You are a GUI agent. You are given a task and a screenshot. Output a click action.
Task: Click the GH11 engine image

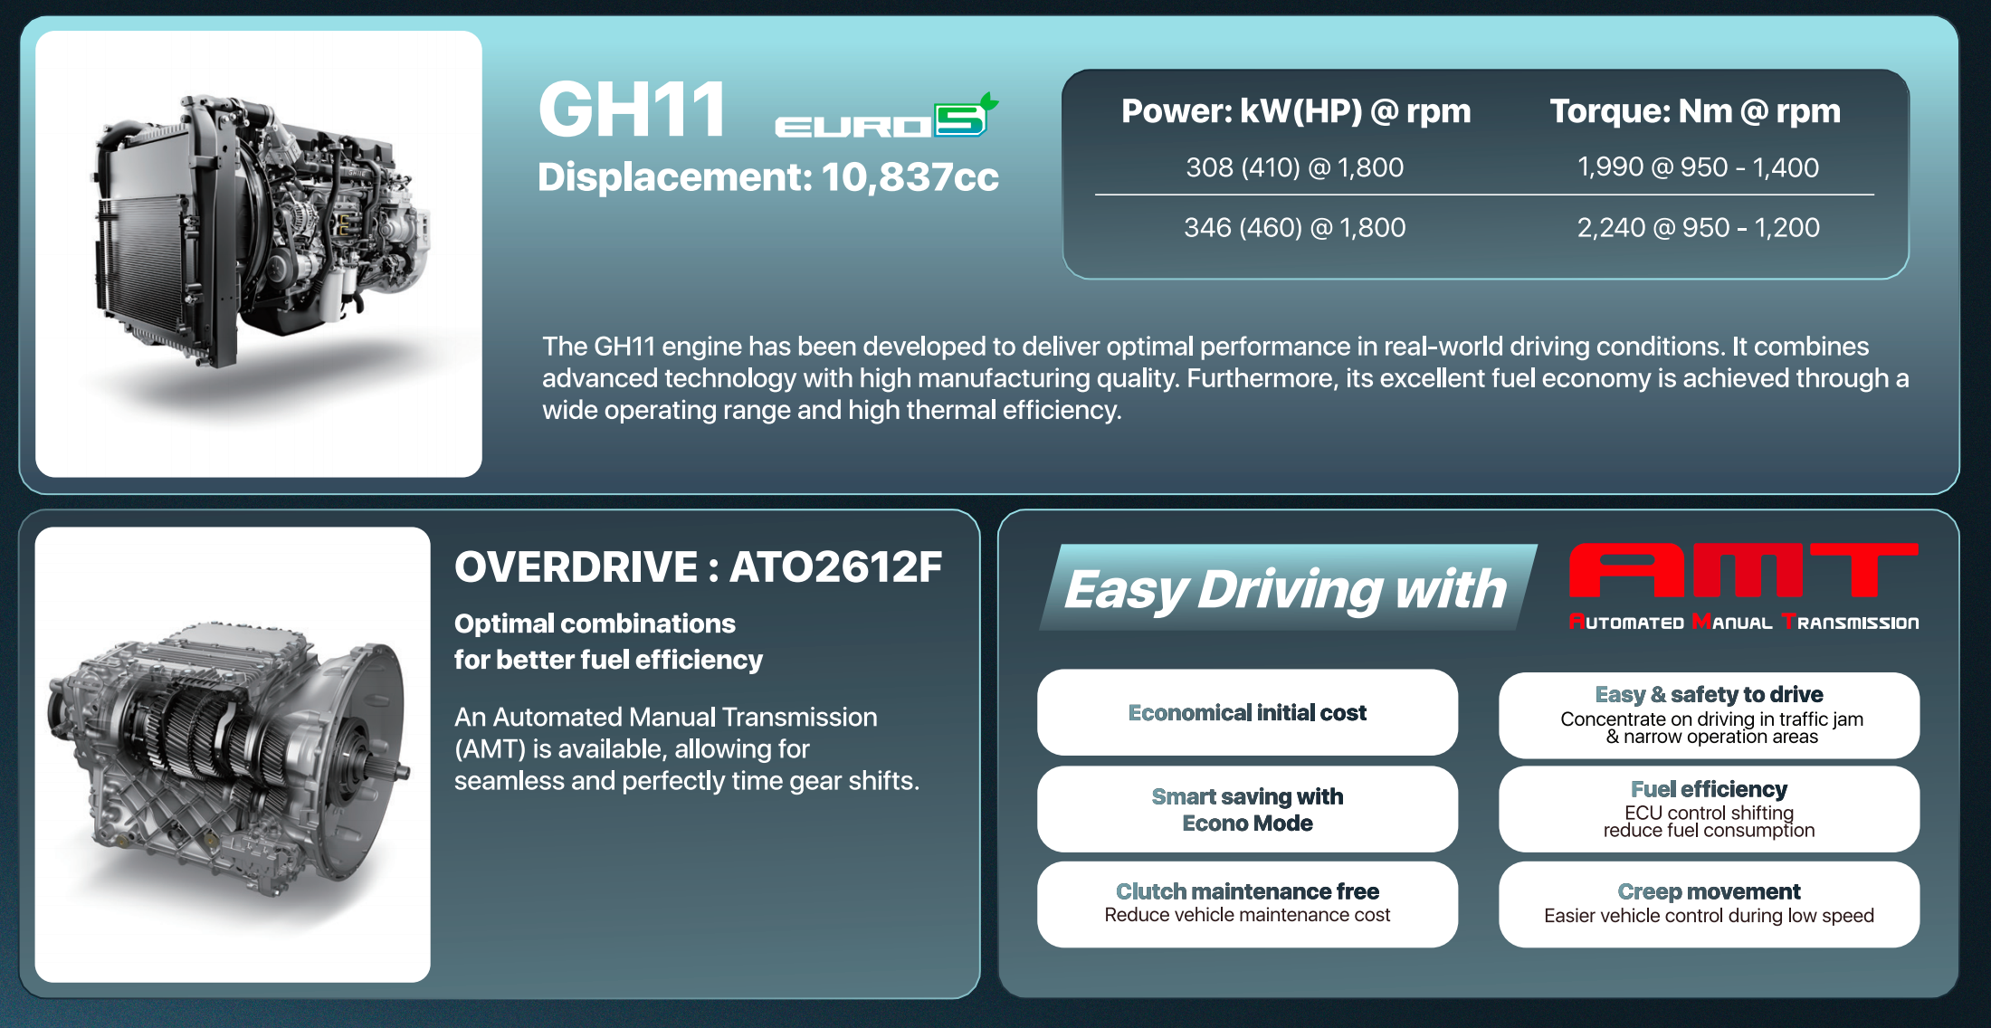point(259,254)
